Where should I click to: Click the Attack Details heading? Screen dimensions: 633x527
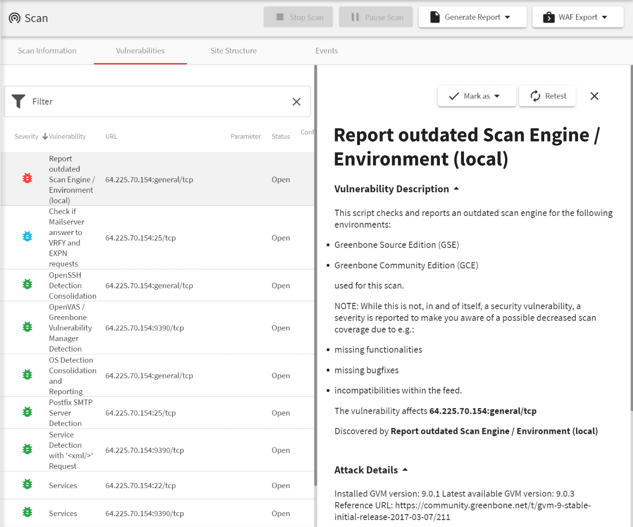(366, 470)
